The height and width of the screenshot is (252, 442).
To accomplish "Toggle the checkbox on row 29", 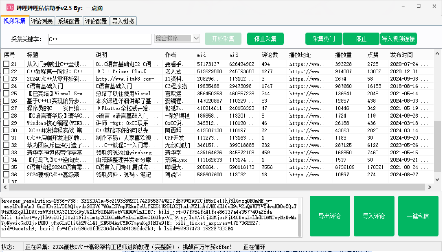I will [6, 123].
